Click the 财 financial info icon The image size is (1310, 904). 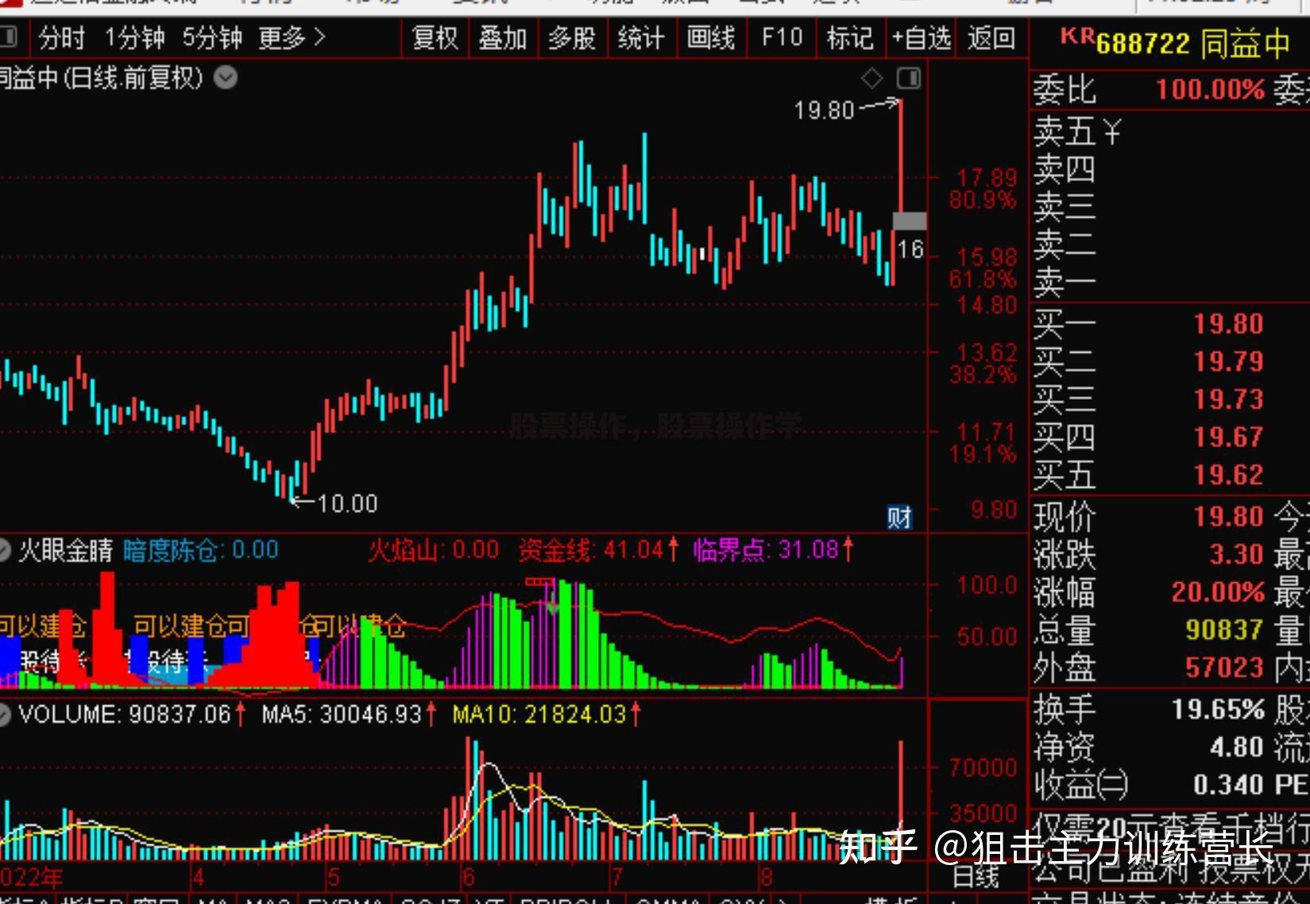click(x=899, y=518)
